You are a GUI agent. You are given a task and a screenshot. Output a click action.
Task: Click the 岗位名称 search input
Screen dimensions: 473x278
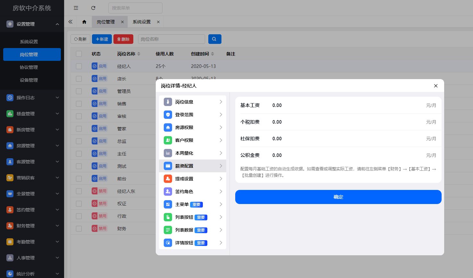[x=171, y=39]
